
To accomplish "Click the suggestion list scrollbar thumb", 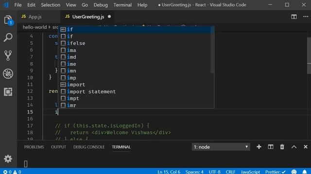I will coord(212,50).
